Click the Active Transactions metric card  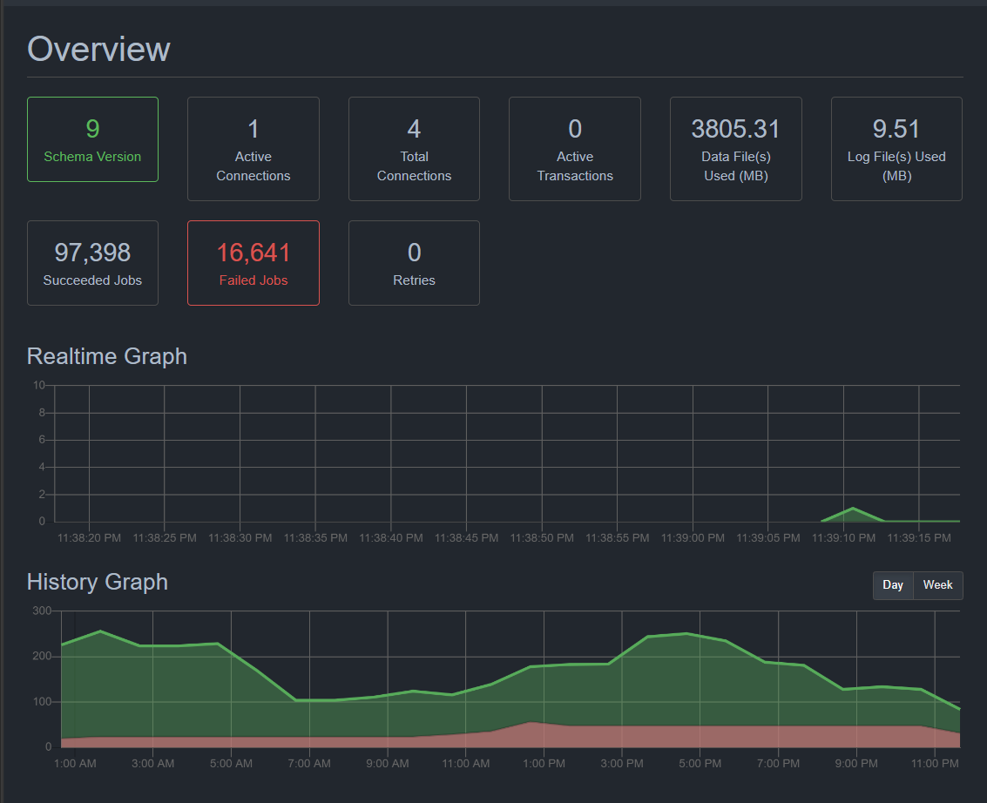pos(575,149)
